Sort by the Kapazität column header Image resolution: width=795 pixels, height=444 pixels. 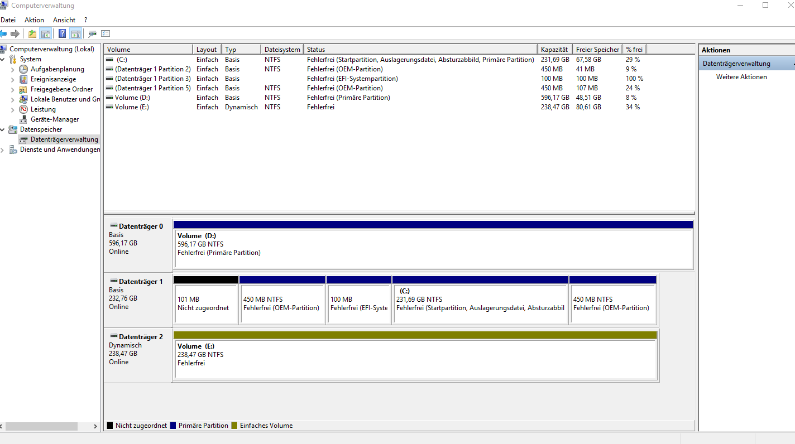[x=555, y=50]
